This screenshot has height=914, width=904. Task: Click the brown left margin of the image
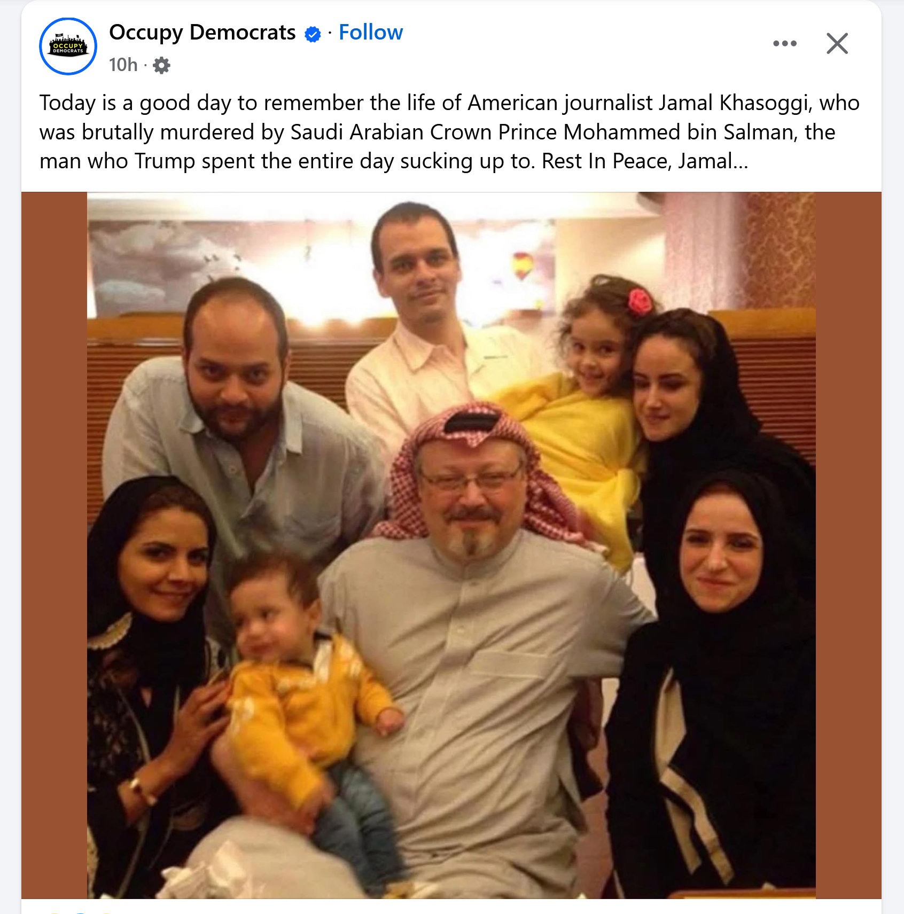[54, 545]
